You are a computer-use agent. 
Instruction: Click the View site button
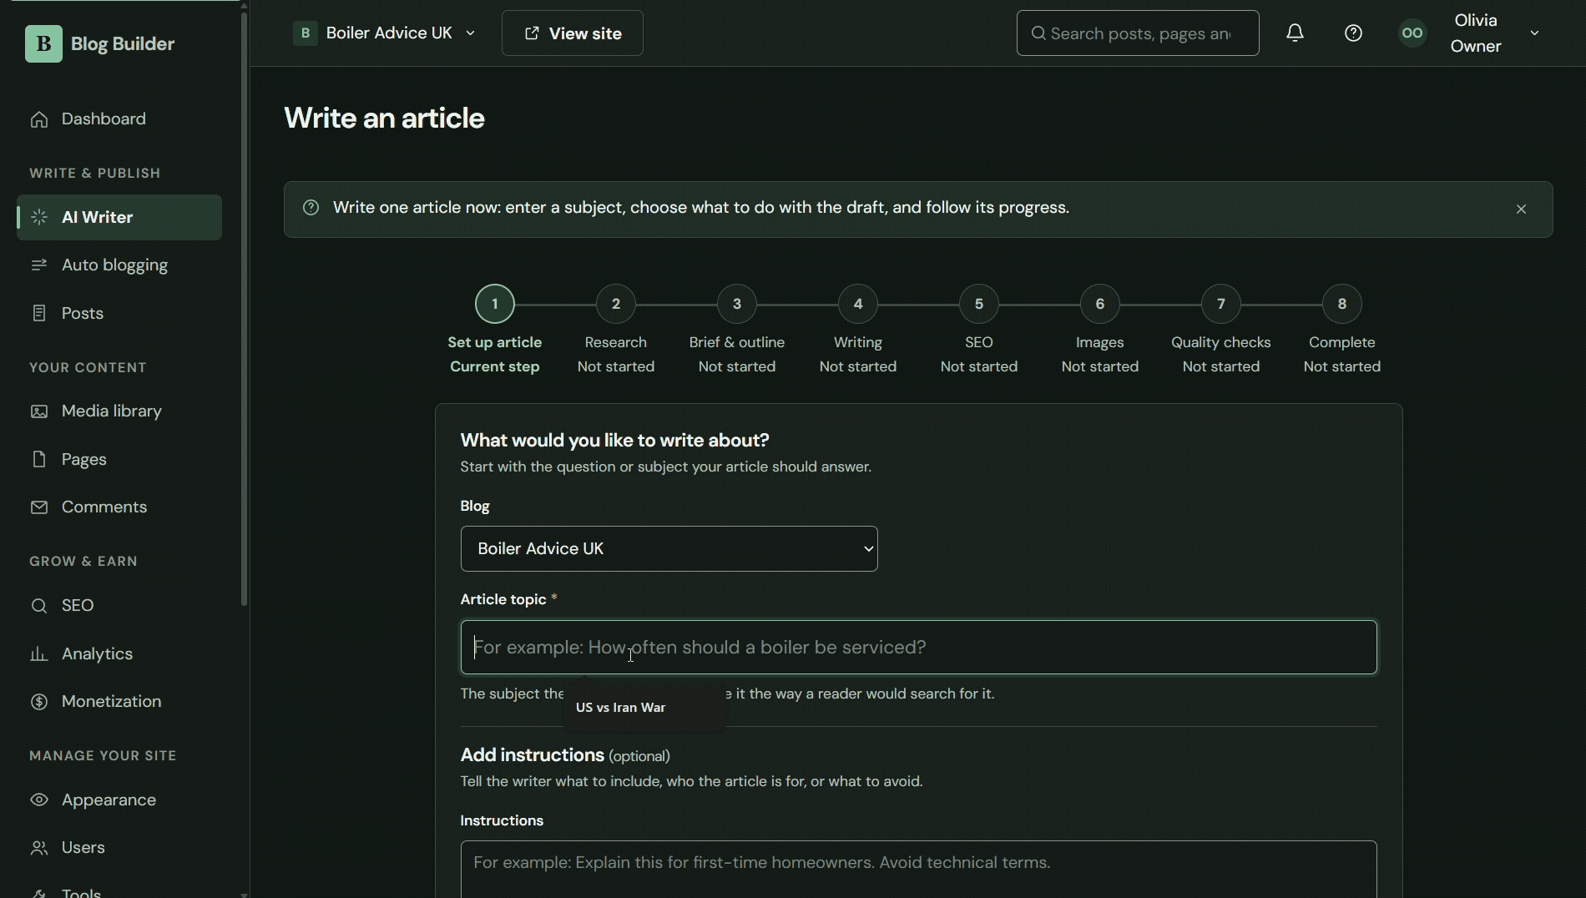point(573,33)
